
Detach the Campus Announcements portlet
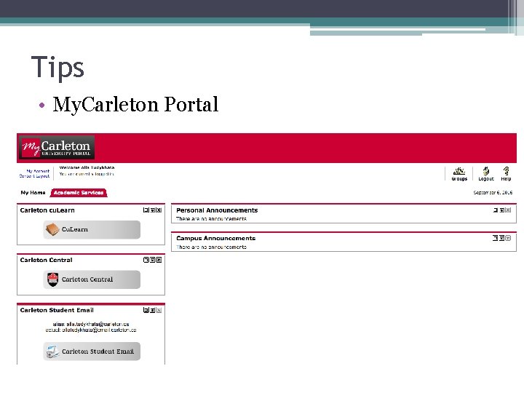click(496, 238)
